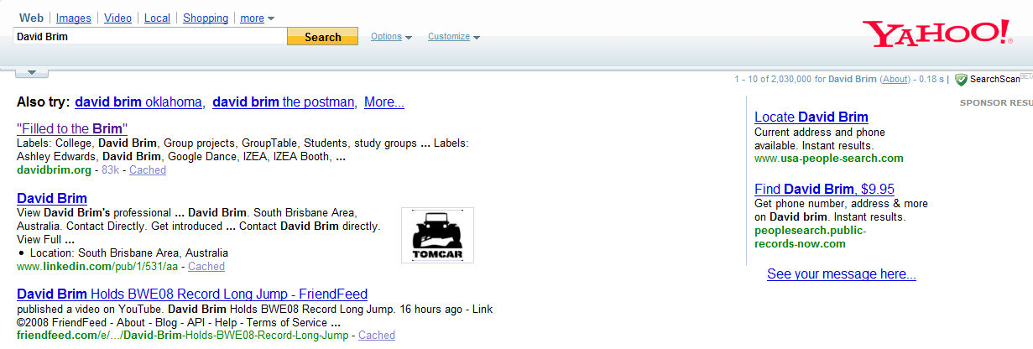Try 'david brim the postman' suggestion
The height and width of the screenshot is (349, 1033).
pyautogui.click(x=284, y=102)
